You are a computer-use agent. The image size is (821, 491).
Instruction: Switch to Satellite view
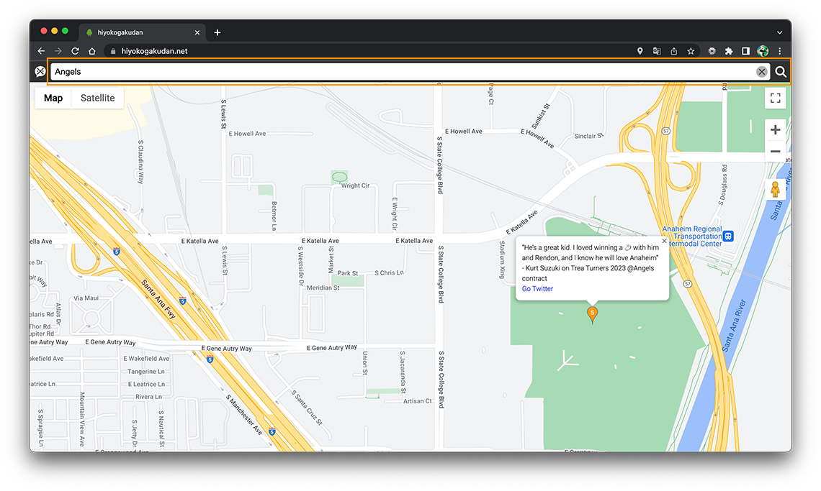pos(97,98)
